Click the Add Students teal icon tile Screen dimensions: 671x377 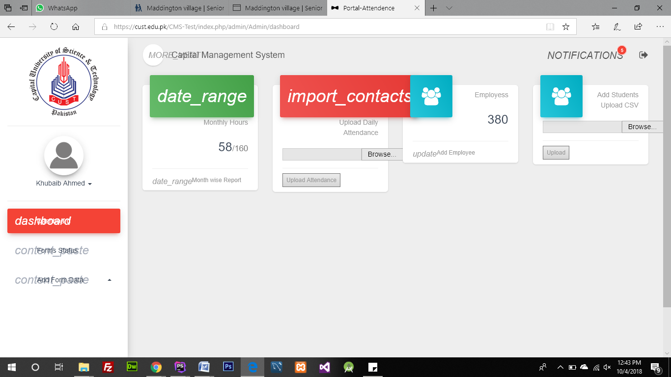tap(561, 96)
